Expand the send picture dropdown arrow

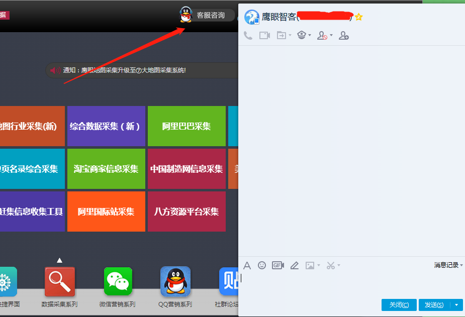click(x=319, y=266)
